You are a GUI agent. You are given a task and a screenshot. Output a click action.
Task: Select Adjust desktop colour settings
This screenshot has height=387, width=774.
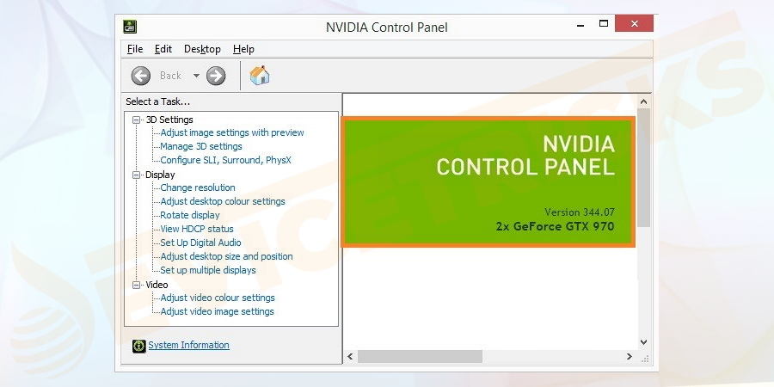tap(223, 201)
